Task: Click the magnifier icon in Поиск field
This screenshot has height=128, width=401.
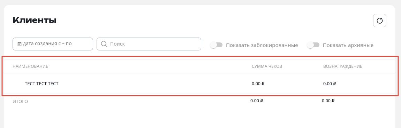Action: [x=104, y=44]
